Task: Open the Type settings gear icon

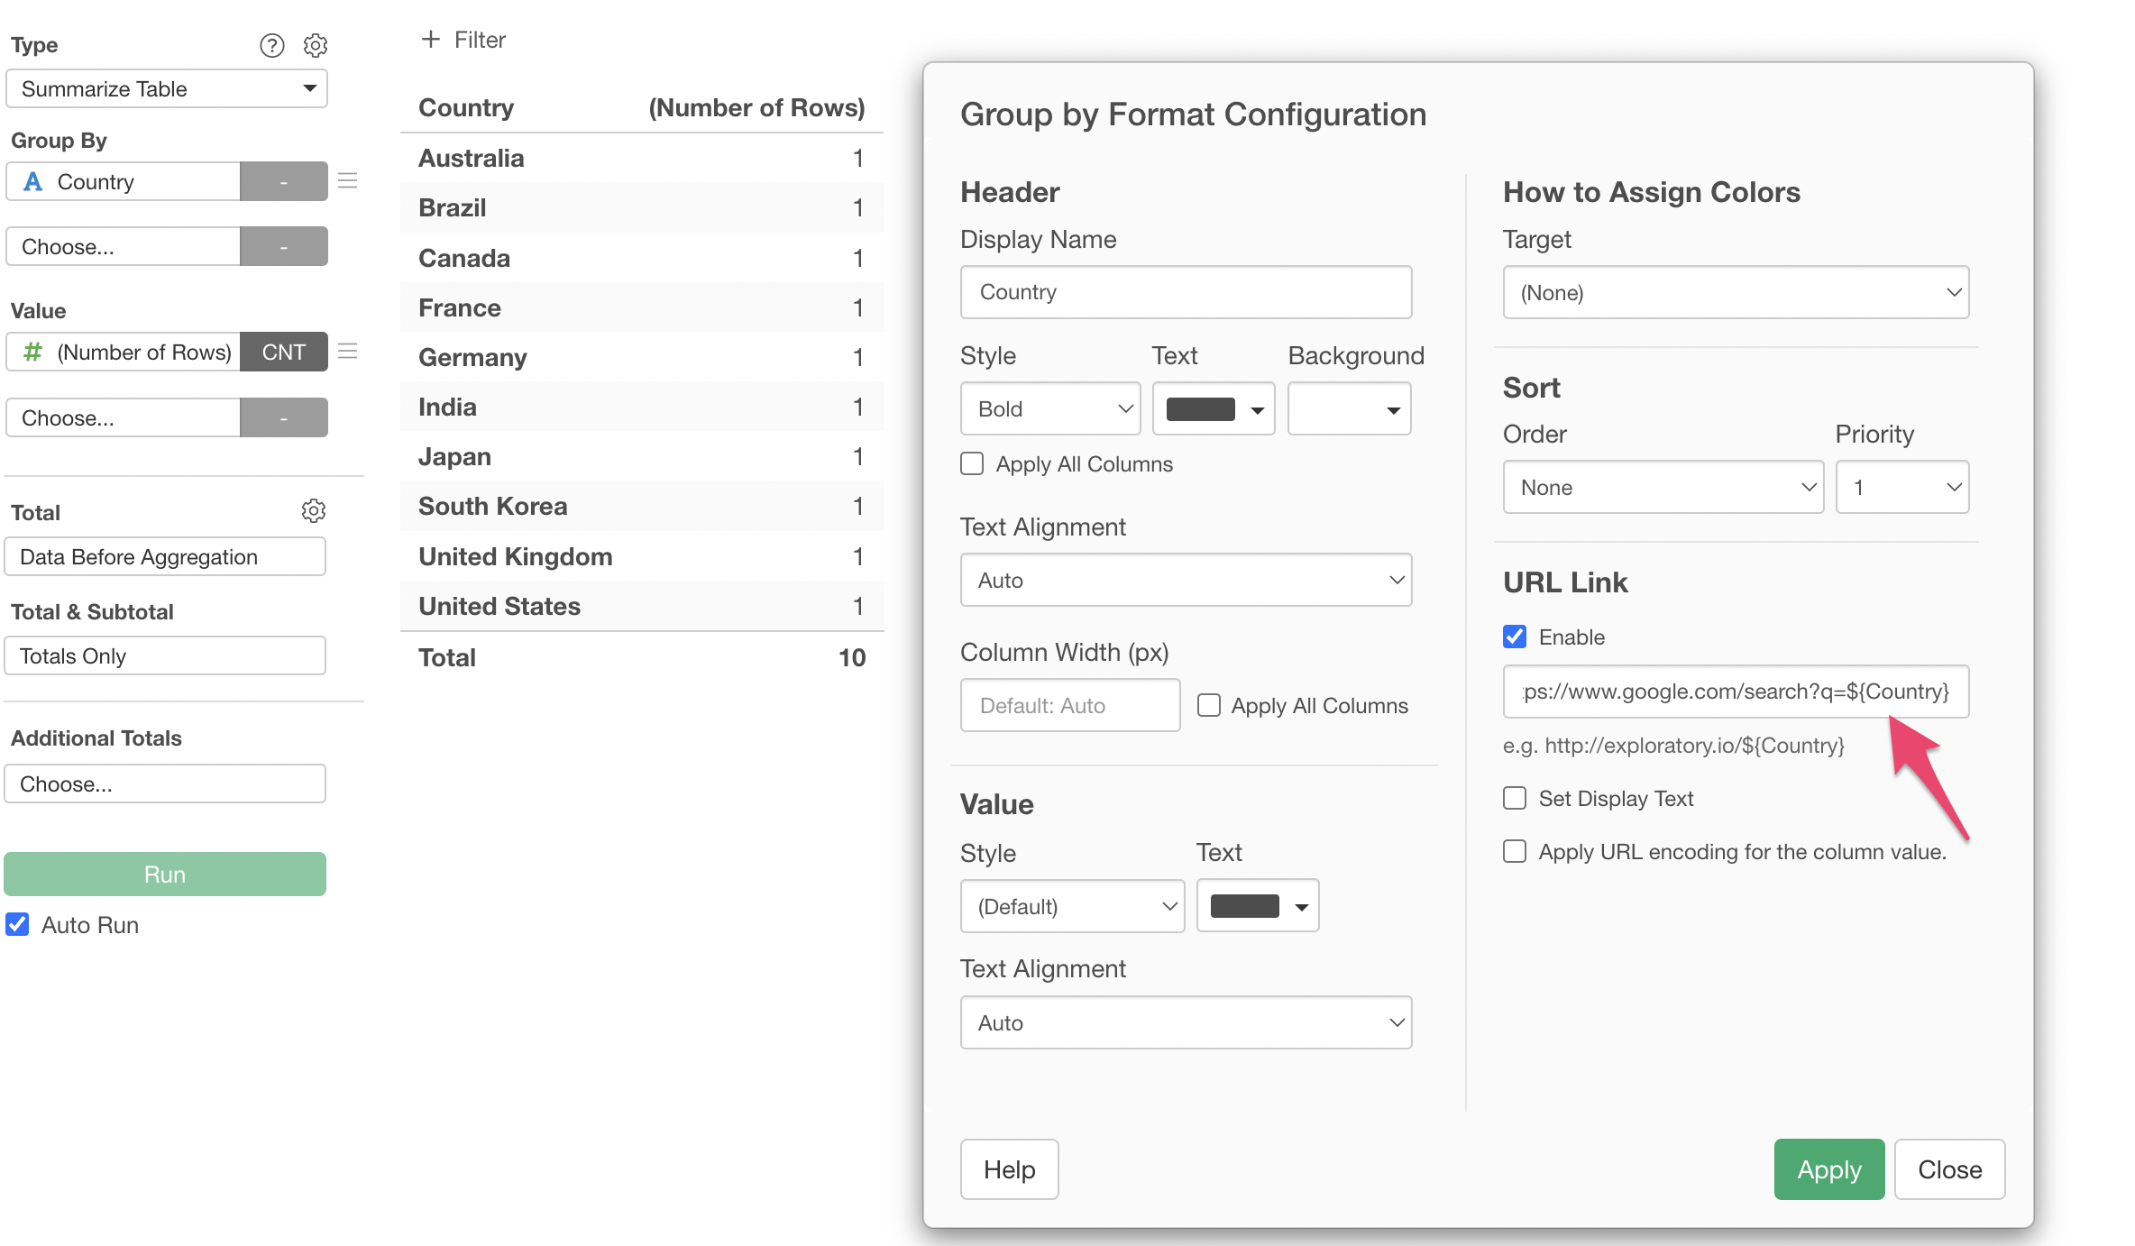Action: (315, 45)
